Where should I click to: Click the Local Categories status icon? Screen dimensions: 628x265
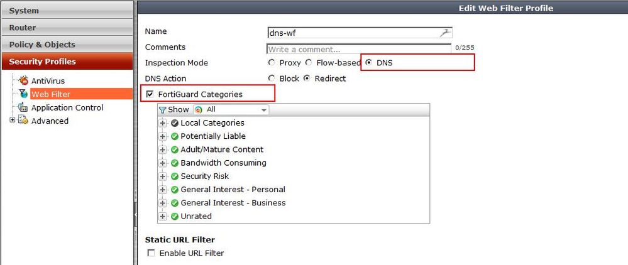coord(174,123)
